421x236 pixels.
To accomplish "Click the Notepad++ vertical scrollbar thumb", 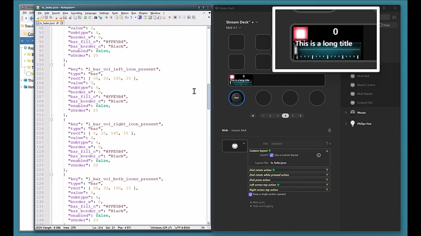I will (209, 97).
